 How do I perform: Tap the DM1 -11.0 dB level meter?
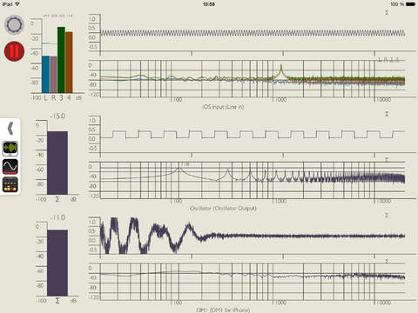pos(57,263)
